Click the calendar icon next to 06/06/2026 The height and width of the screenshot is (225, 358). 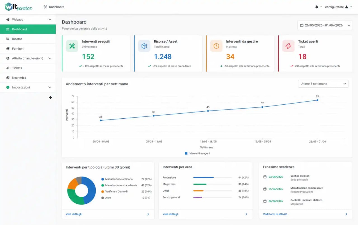265,201
